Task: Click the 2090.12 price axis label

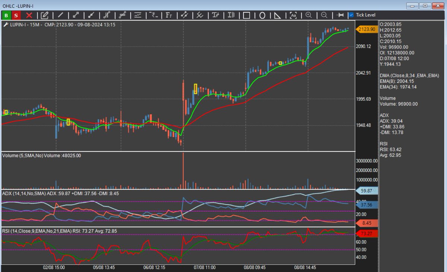Action: 364,46
